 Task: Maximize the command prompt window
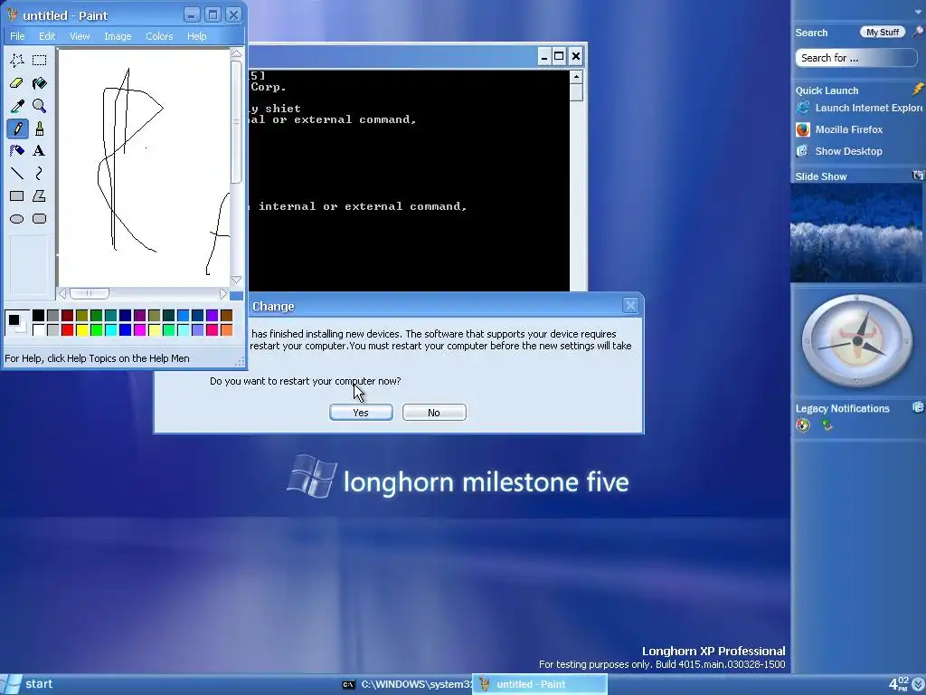point(559,57)
